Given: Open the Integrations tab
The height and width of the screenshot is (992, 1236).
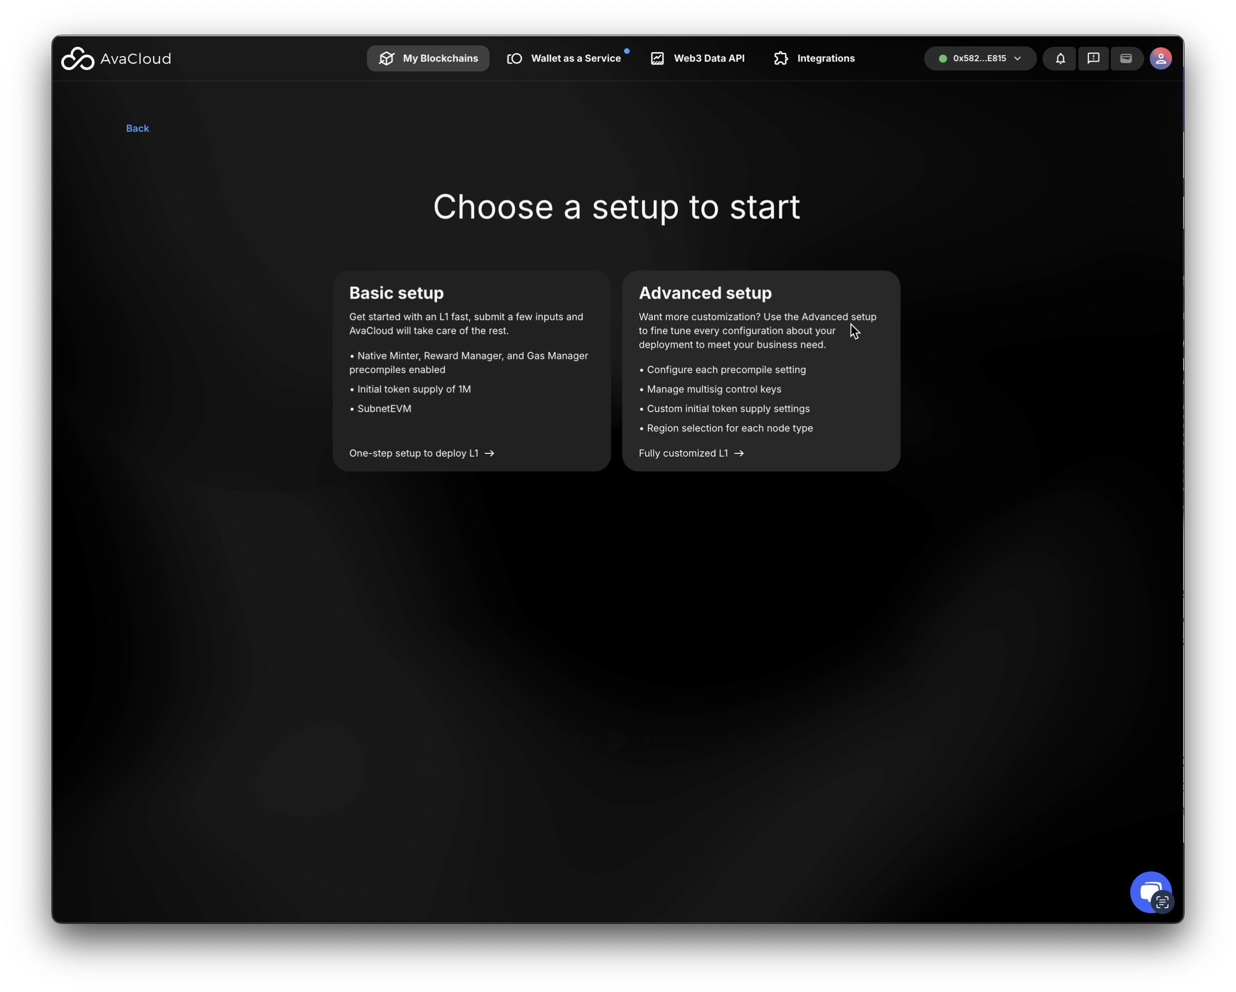Looking at the screenshot, I should coord(826,58).
